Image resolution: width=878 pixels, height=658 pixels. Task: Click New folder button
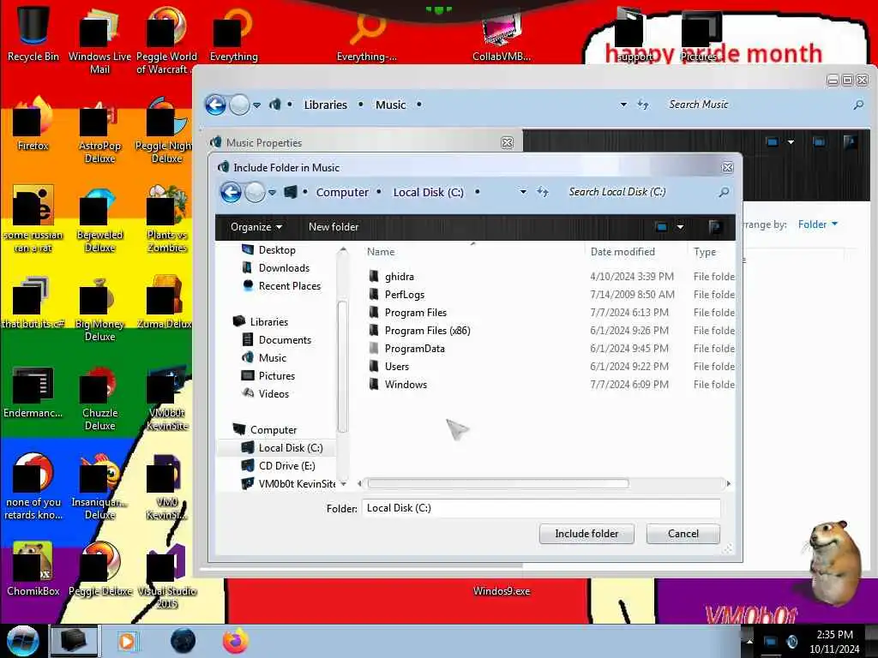[334, 226]
